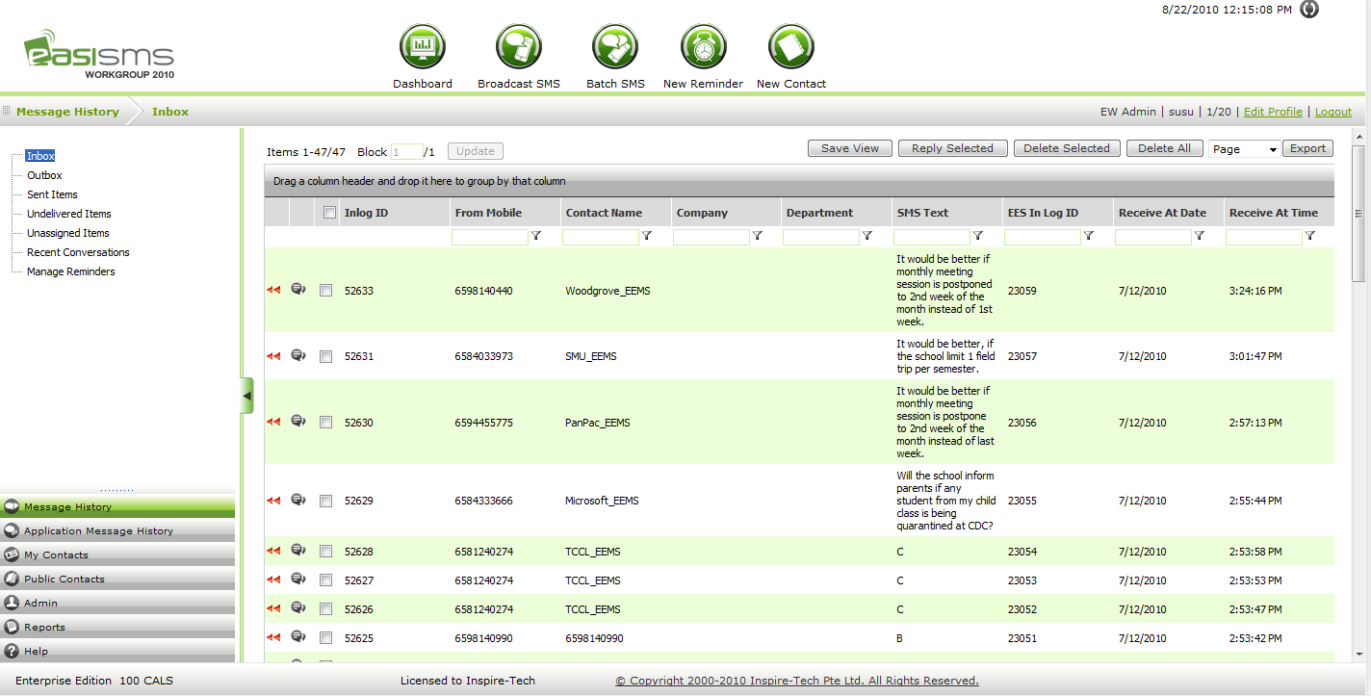Open the Dashboard icon
1371x696 pixels.
(x=423, y=47)
